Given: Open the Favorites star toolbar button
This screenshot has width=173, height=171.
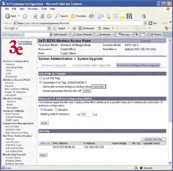Looking at the screenshot, I should click(78, 16).
